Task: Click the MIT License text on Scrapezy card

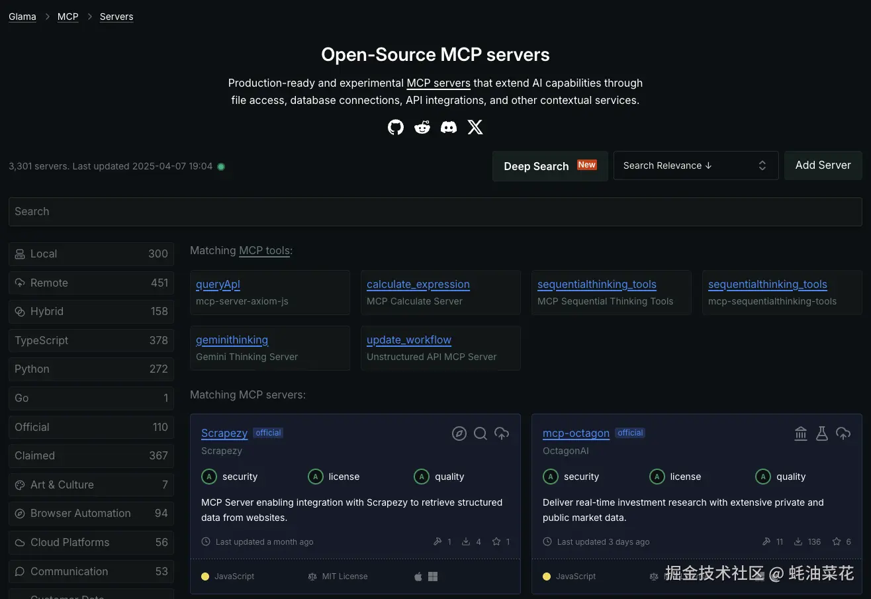Action: (x=345, y=576)
